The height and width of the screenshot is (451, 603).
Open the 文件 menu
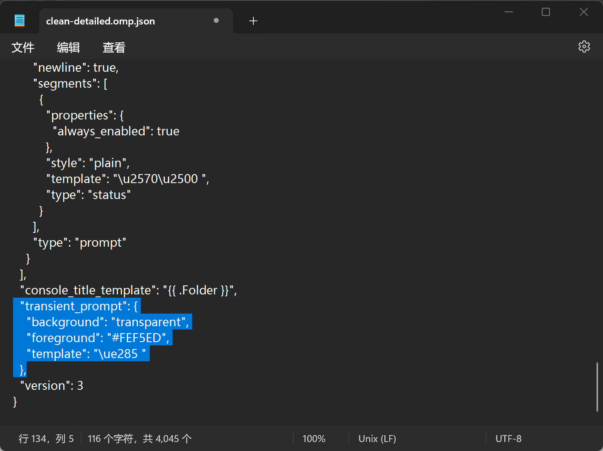(23, 48)
